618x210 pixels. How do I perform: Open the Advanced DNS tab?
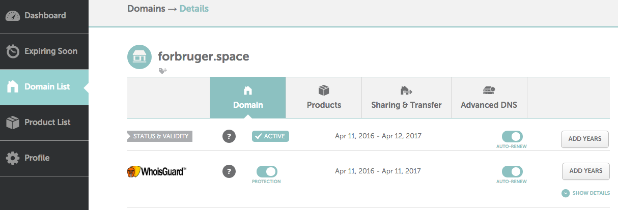point(489,98)
